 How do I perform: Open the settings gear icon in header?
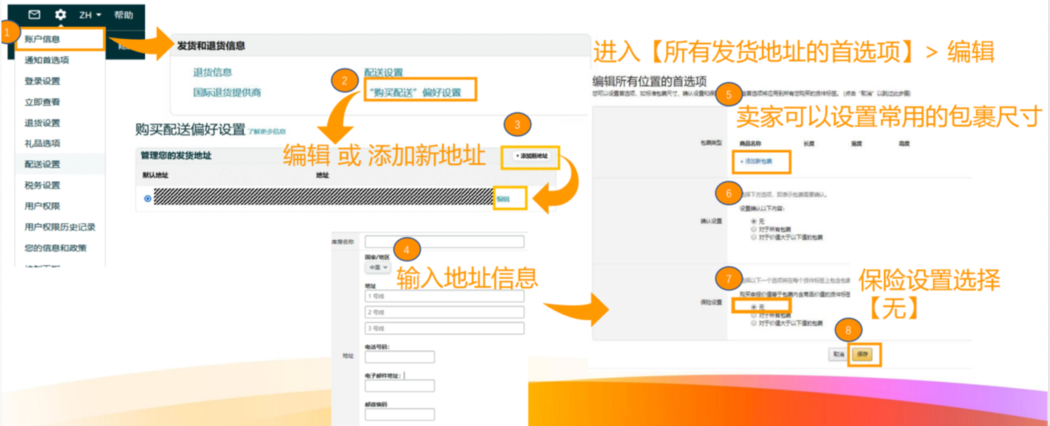(60, 14)
